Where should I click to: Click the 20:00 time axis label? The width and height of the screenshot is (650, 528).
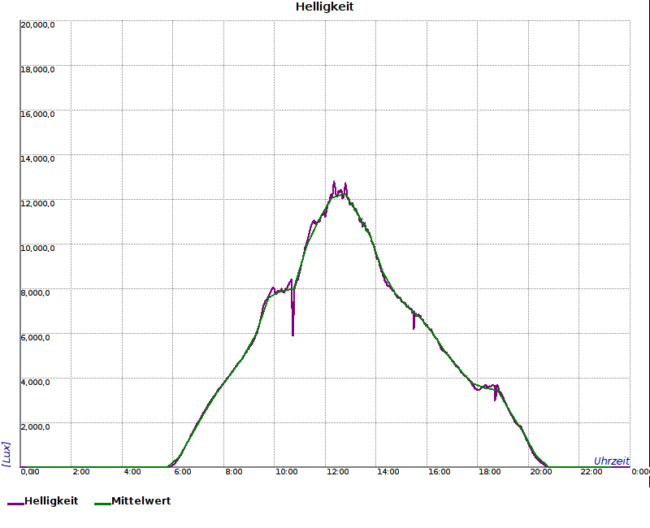click(x=541, y=472)
